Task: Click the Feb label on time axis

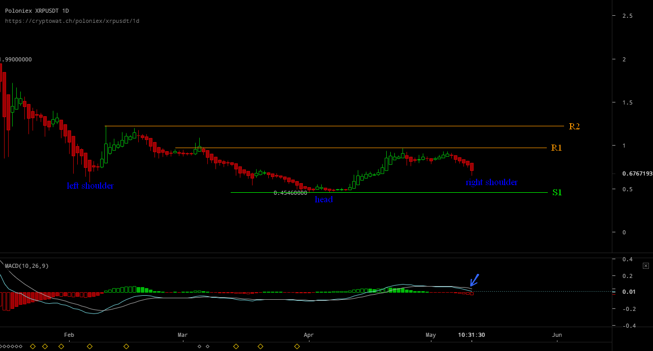Action: coord(69,335)
